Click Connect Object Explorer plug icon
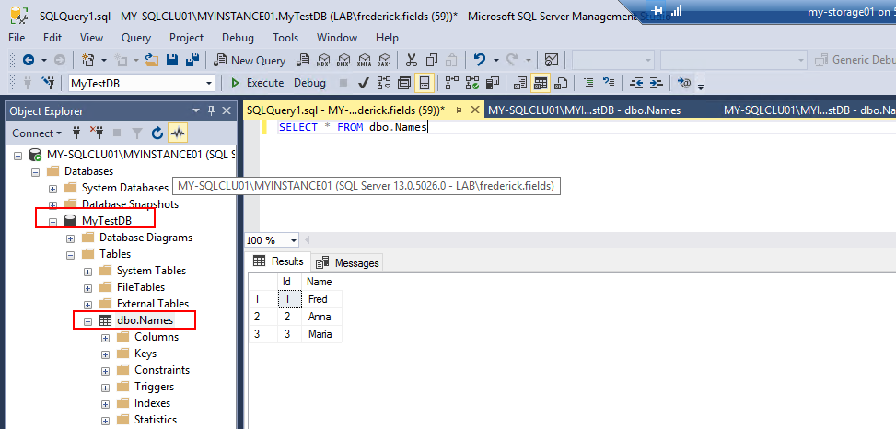The width and height of the screenshot is (896, 429). [76, 133]
